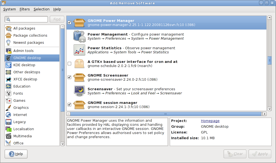Click the XFCE desktop mouse icon
276x163 pixels.
(8, 79)
